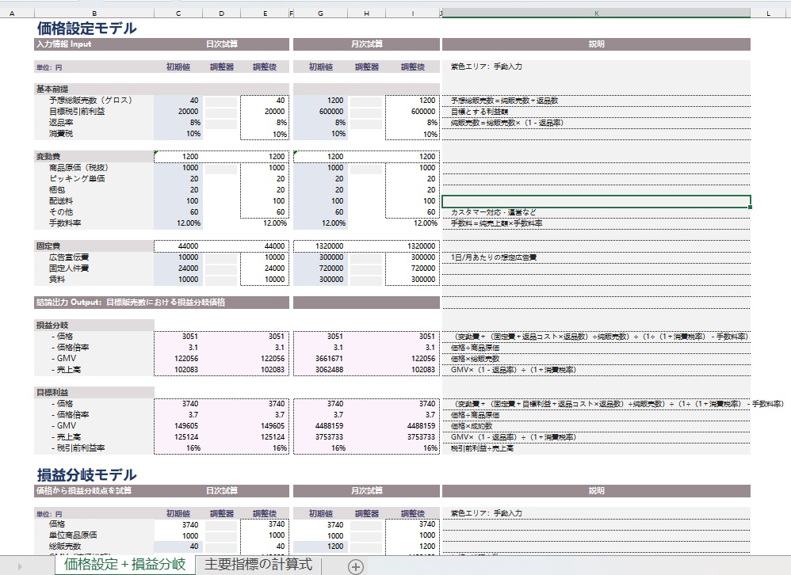Select column K header
Viewport: 791px width, 575px height.
(596, 13)
